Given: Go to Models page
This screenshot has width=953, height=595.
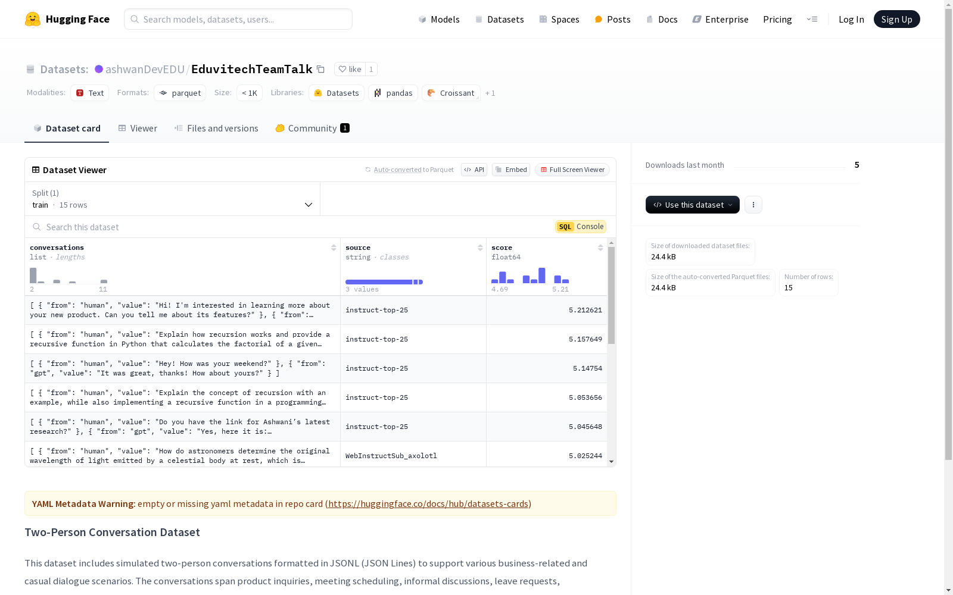Looking at the screenshot, I should coord(439,19).
